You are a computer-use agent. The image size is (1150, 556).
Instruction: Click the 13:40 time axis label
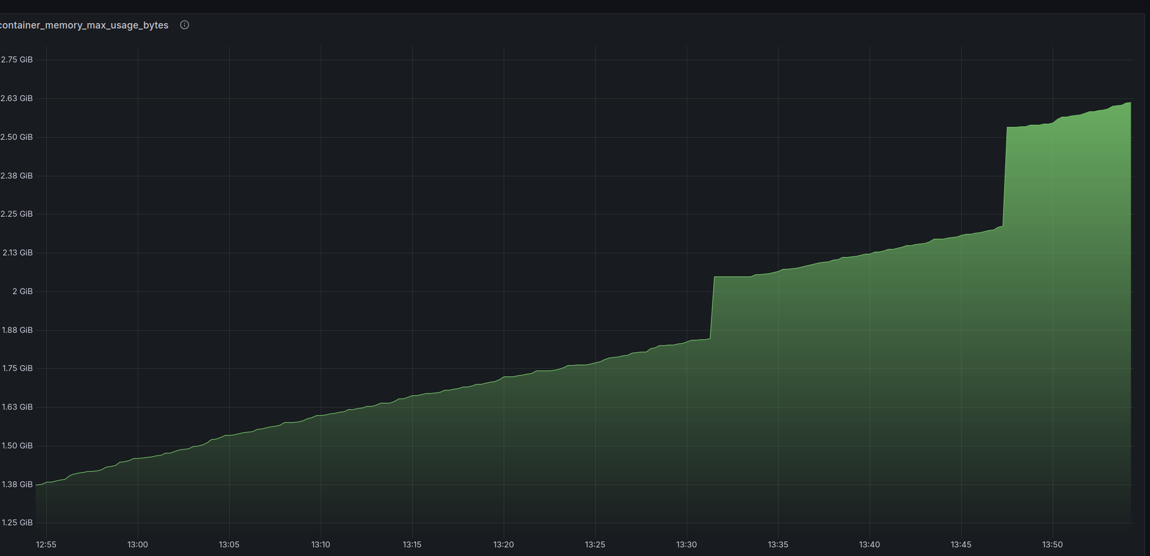coord(870,545)
